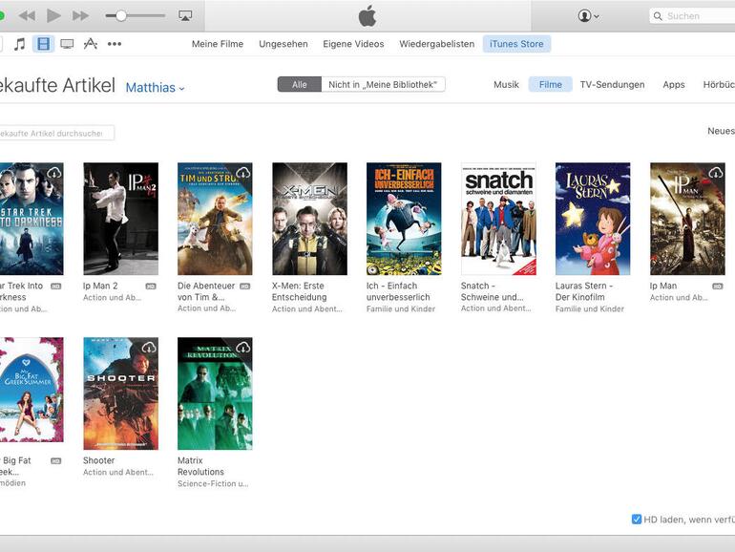
Task: Show purchased TV-Sendungen category
Action: pos(612,84)
